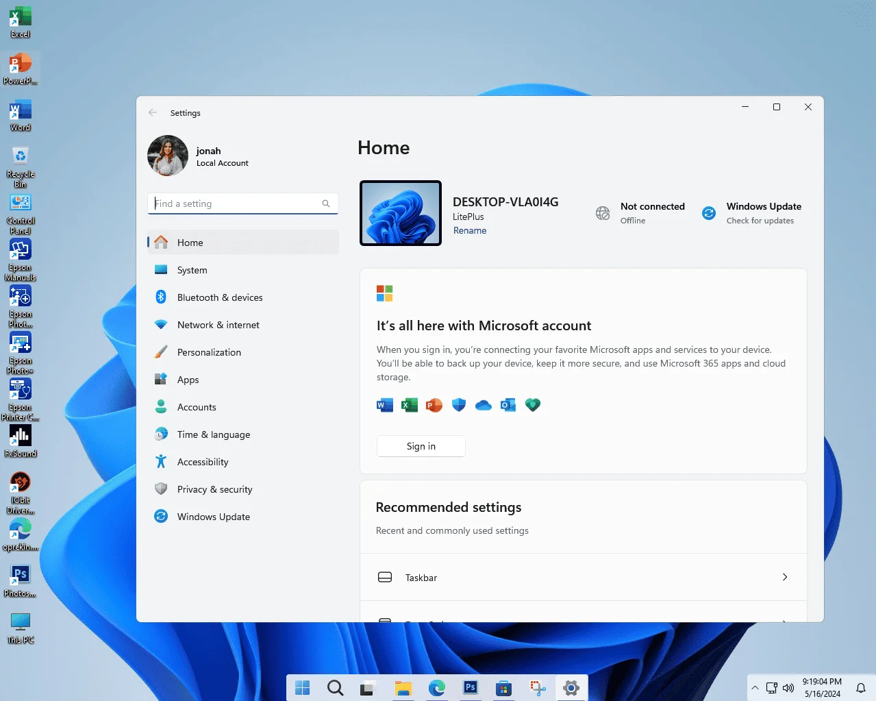Viewport: 876px width, 701px height.
Task: Open File Explorer from the taskbar
Action: coord(403,687)
